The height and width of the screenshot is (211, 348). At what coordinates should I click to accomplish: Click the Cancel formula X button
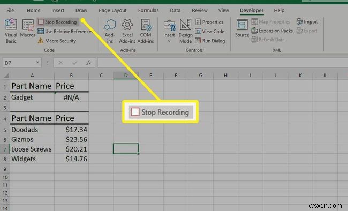60,63
